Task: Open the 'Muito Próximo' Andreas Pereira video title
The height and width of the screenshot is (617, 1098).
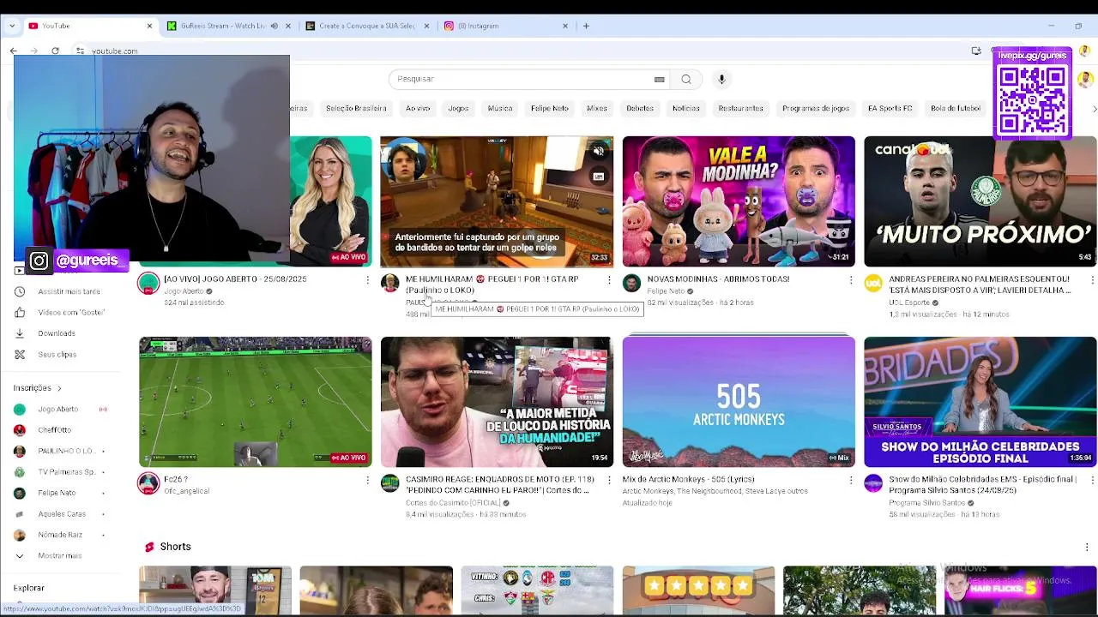Action: coord(980,285)
